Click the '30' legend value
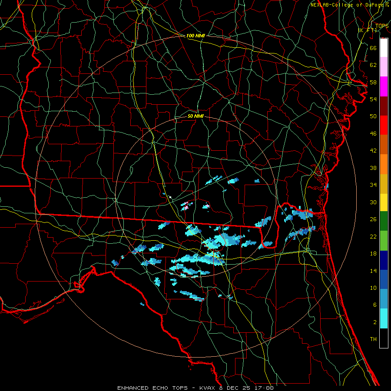This screenshot has width=391, height=391. coord(373,202)
